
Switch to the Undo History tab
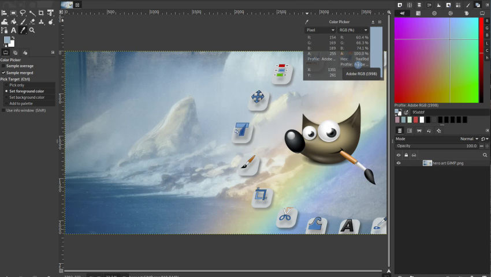[x=429, y=131]
